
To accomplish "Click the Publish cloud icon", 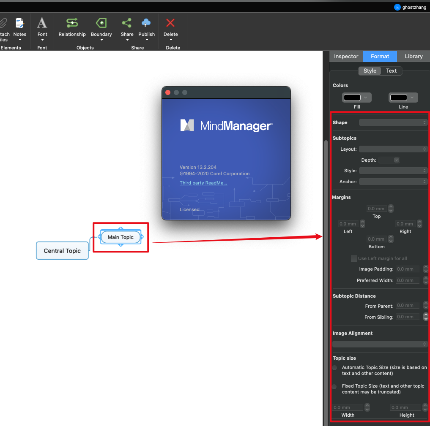I will tap(146, 23).
